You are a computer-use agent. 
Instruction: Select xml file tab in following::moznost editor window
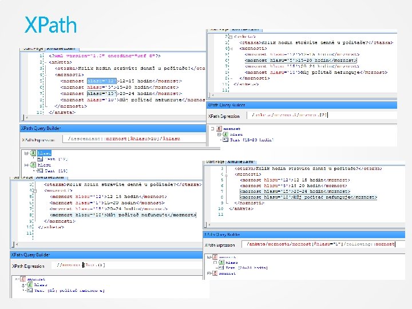tap(241, 162)
